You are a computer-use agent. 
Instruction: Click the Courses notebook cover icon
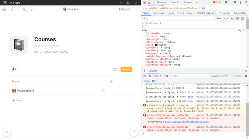tap(18, 45)
